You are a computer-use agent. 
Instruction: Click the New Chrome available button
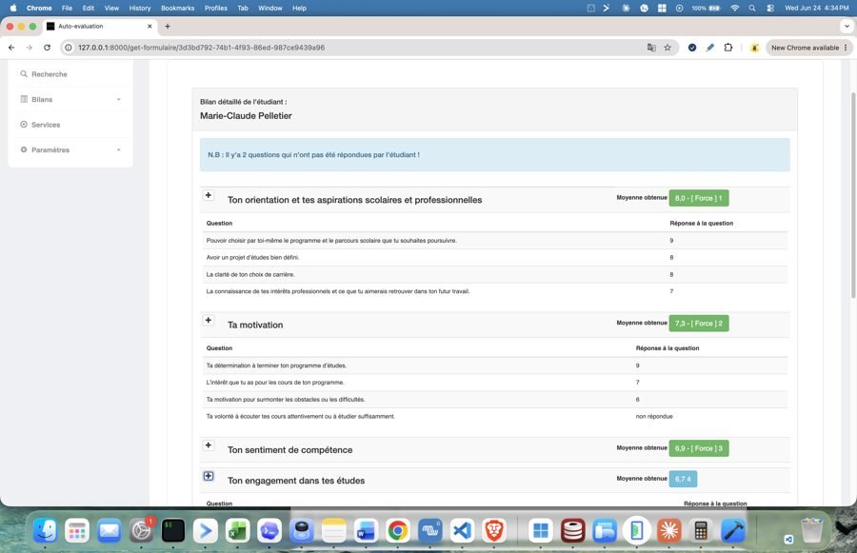pos(808,48)
